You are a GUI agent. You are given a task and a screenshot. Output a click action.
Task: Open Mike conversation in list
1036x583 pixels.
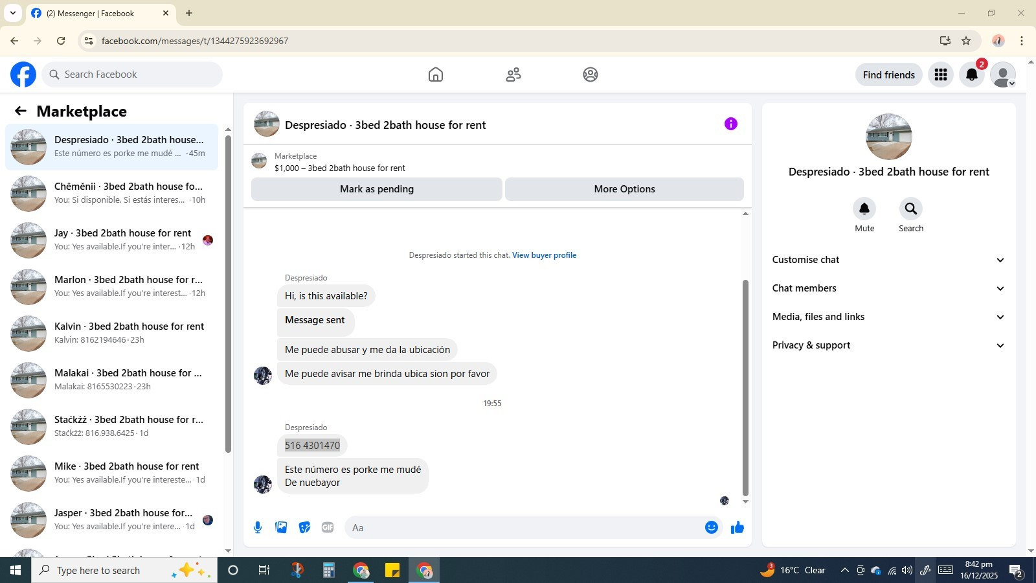(x=111, y=473)
